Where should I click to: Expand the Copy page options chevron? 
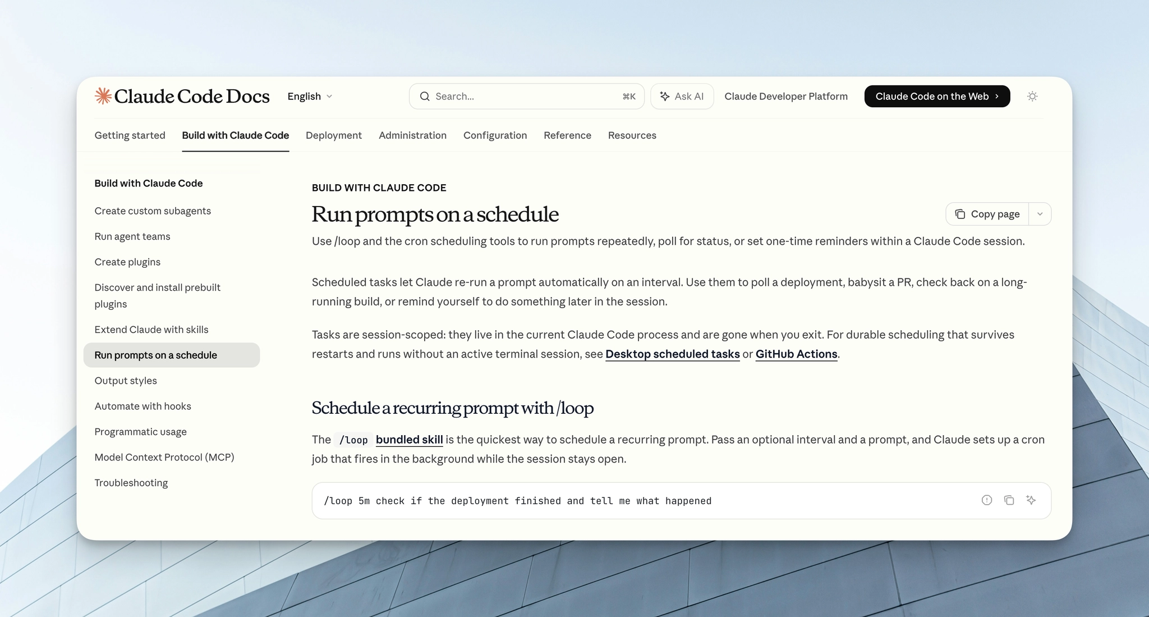pyautogui.click(x=1040, y=214)
